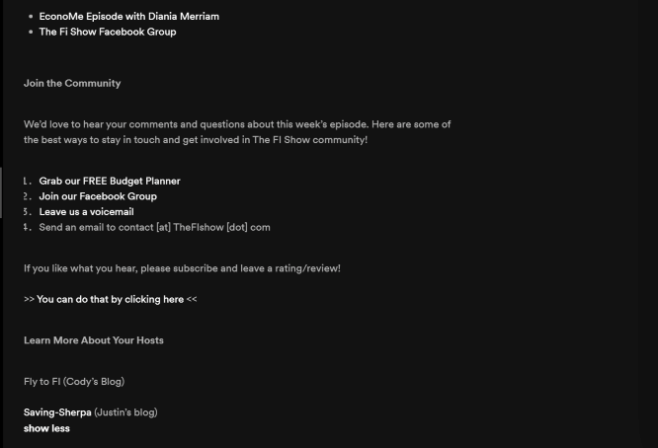
Task: Click the Join the Community heading
Action: (x=72, y=84)
